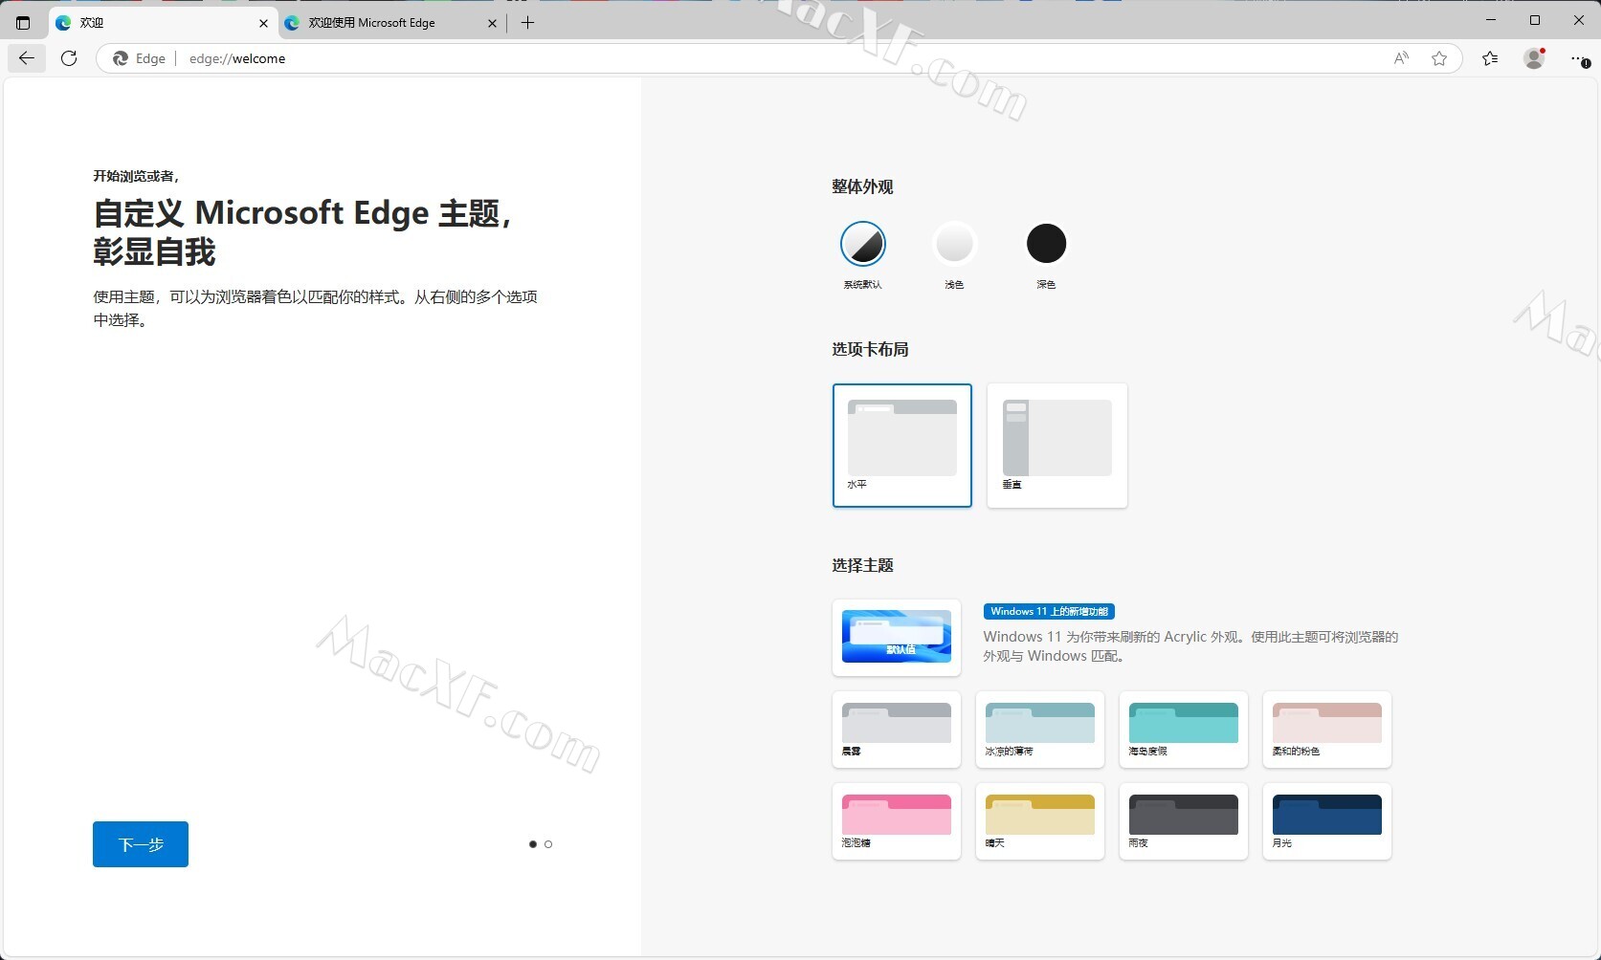This screenshot has width=1601, height=960.
Task: Choose 垂直 vertical tab layout
Action: click(x=1057, y=446)
